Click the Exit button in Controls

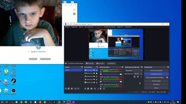(x=156, y=88)
